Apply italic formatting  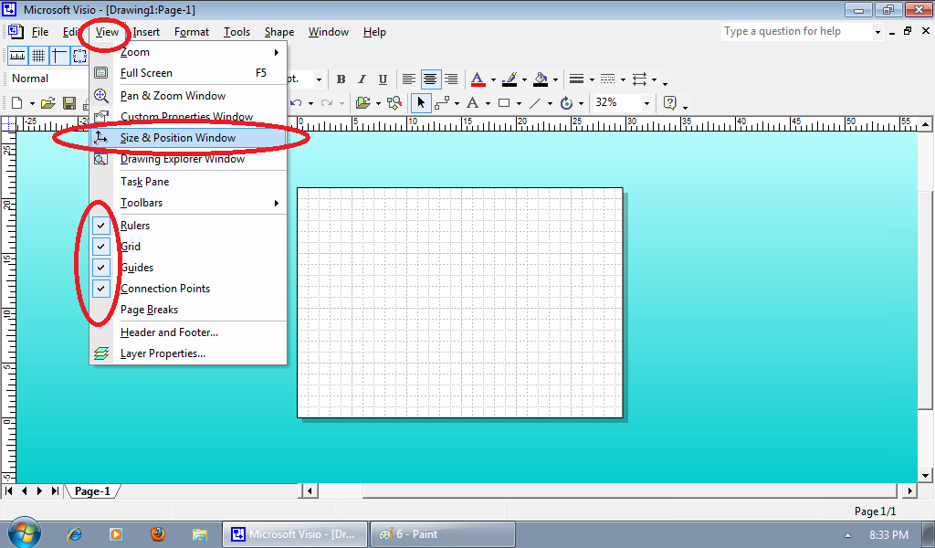pos(362,79)
